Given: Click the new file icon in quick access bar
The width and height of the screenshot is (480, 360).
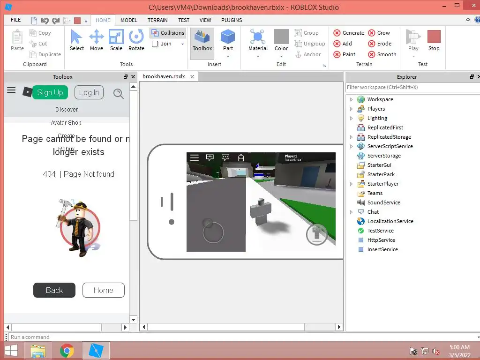Looking at the screenshot, I should (x=34, y=21).
